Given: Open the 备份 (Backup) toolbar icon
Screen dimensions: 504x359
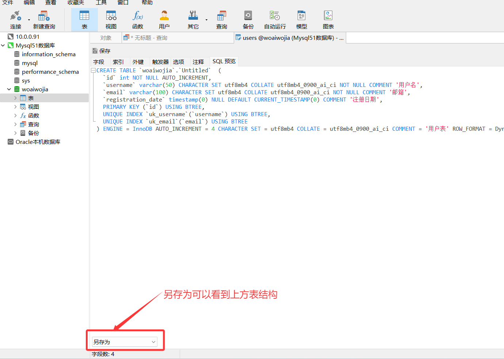Looking at the screenshot, I should tap(248, 20).
